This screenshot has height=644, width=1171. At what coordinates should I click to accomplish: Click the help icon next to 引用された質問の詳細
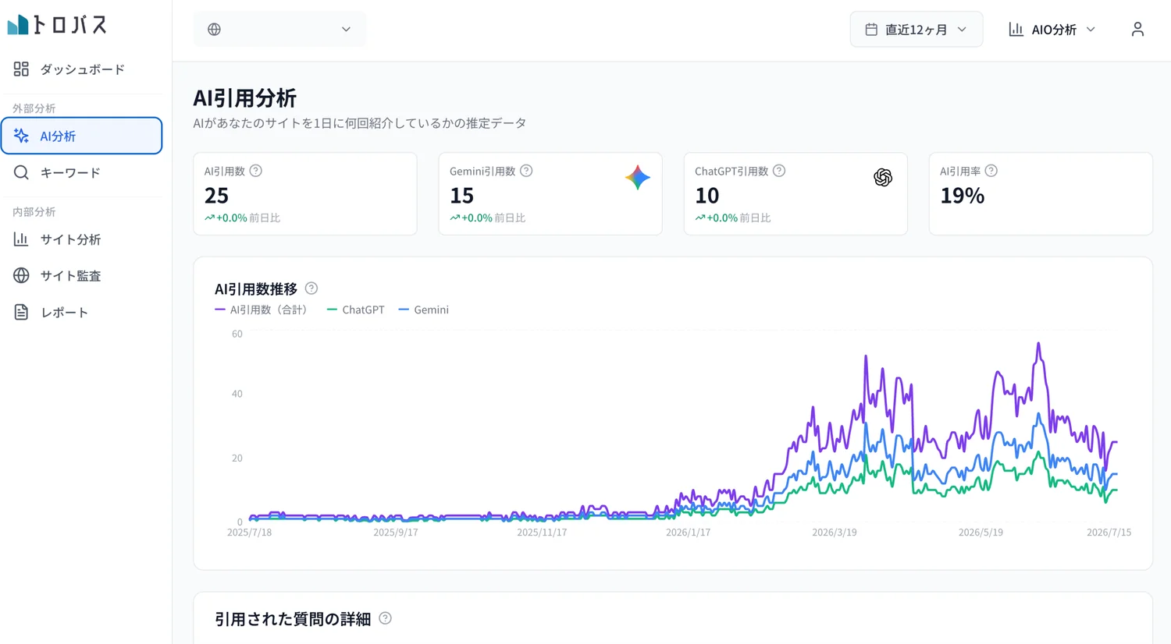tap(385, 618)
